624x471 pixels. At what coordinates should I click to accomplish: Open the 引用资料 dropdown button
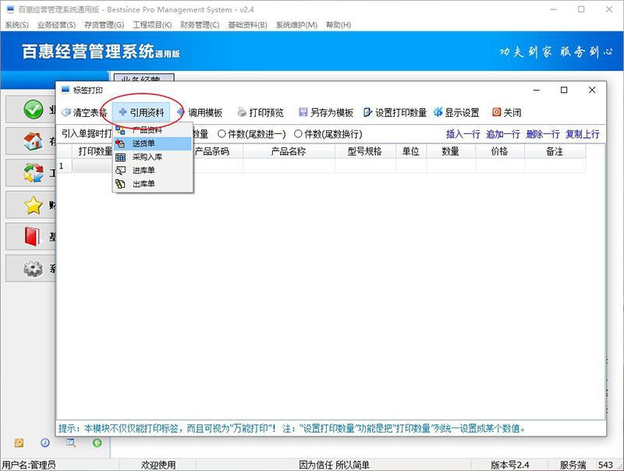click(141, 112)
